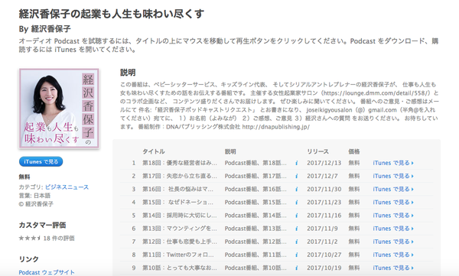The height and width of the screenshot is (276, 459).
Task: Click the info icon for episode 第18回
Action: click(x=296, y=163)
